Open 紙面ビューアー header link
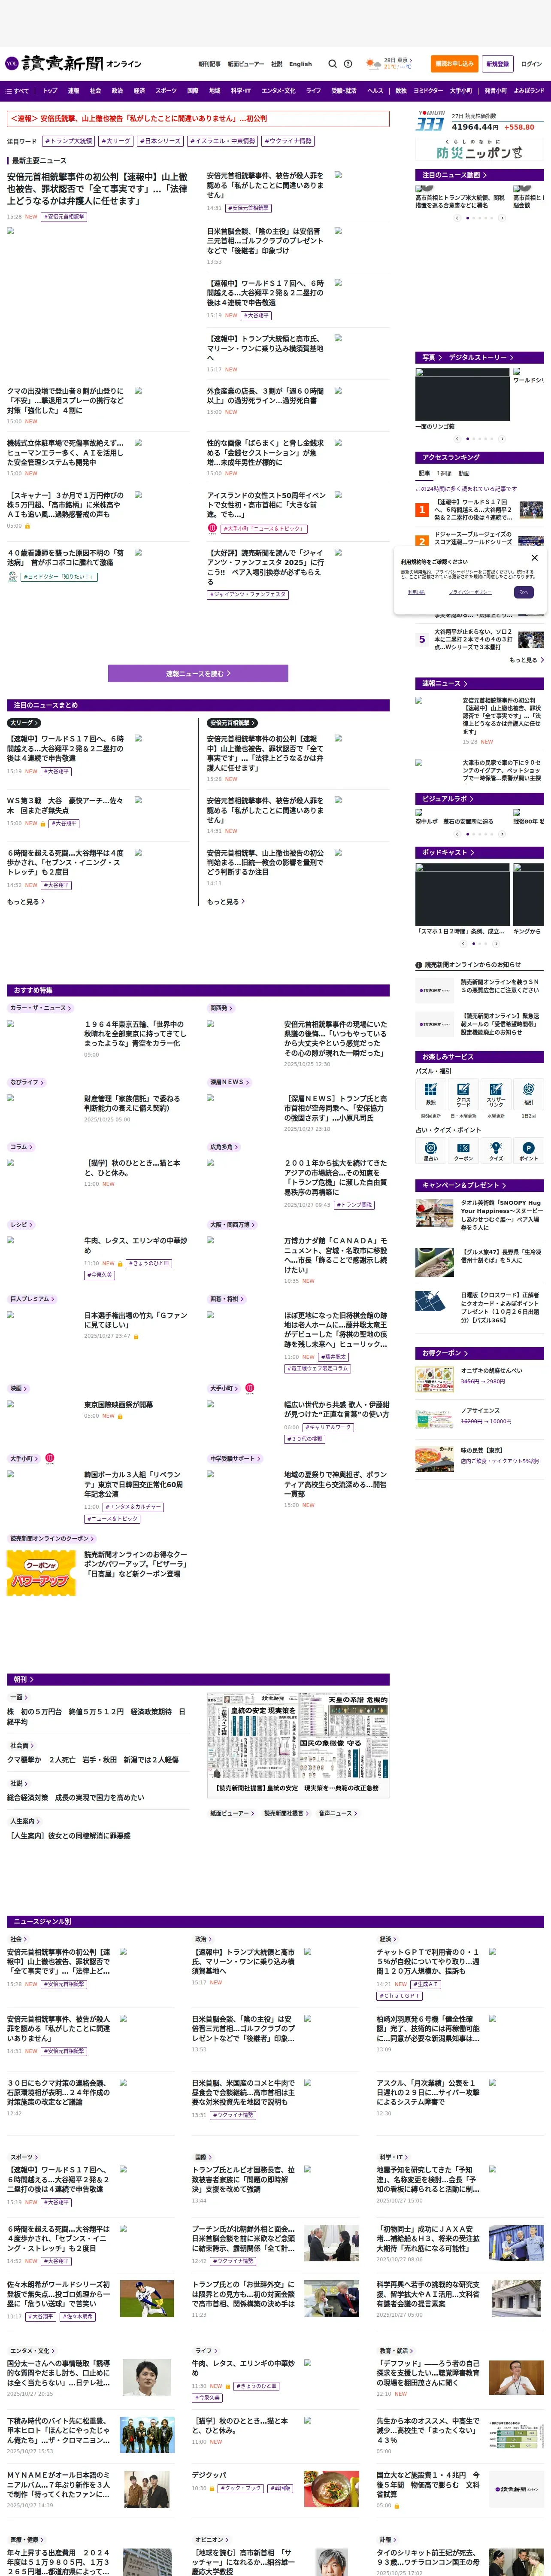551x2576 pixels. tap(246, 64)
